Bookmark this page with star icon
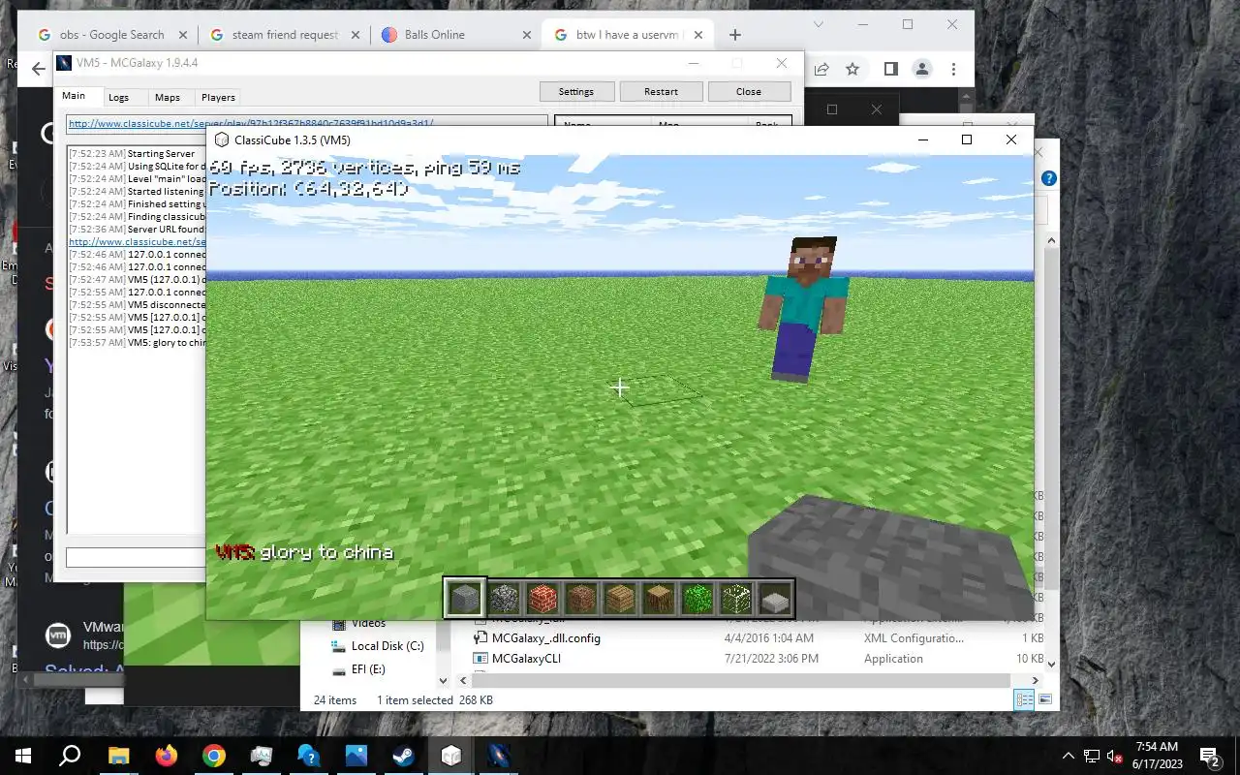This screenshot has width=1240, height=775. point(852,69)
